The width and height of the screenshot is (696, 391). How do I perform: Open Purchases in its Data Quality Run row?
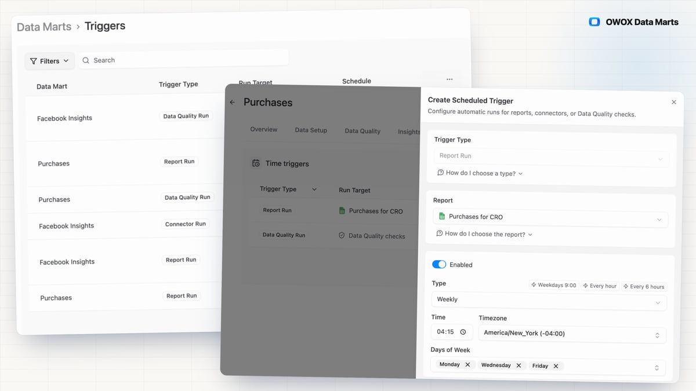click(54, 200)
